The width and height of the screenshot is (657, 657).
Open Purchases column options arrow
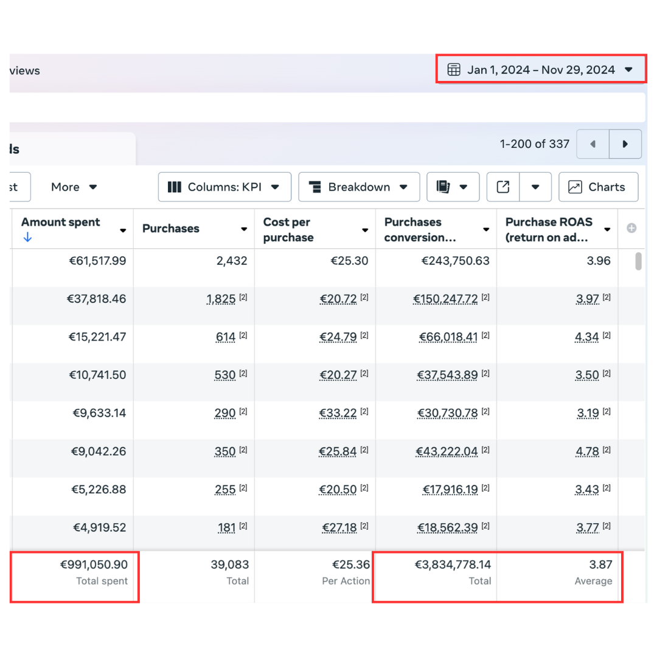click(x=244, y=229)
